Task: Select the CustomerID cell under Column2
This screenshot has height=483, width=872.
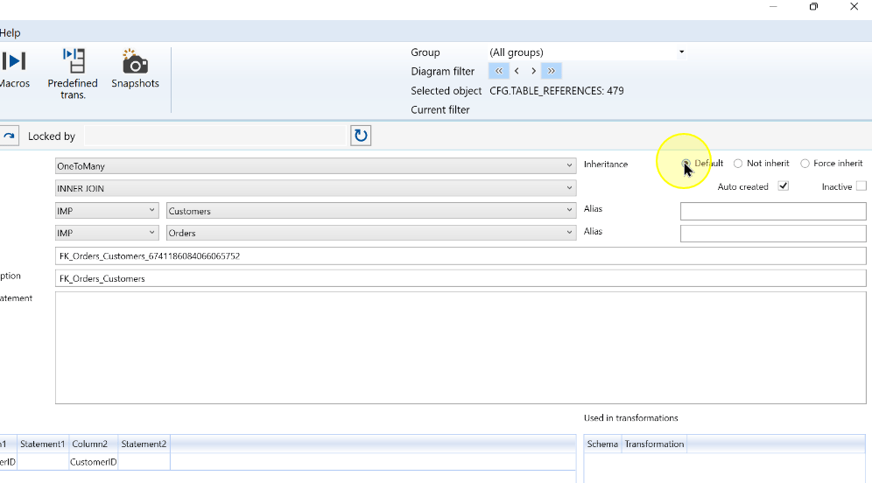Action: (x=93, y=462)
